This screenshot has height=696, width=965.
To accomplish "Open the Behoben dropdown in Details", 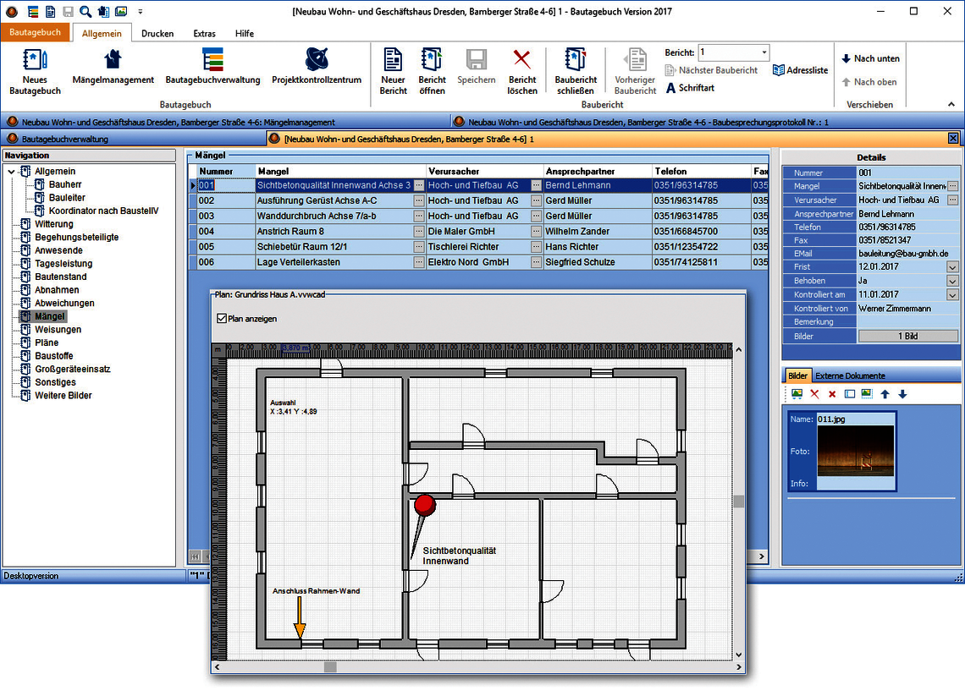I will (x=952, y=281).
